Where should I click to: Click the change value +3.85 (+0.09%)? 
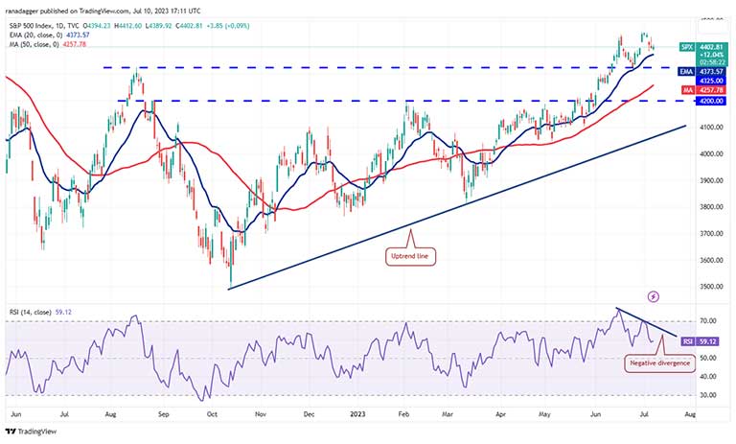coord(227,26)
